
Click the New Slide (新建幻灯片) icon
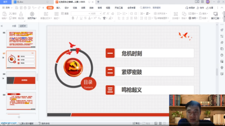(46, 14)
